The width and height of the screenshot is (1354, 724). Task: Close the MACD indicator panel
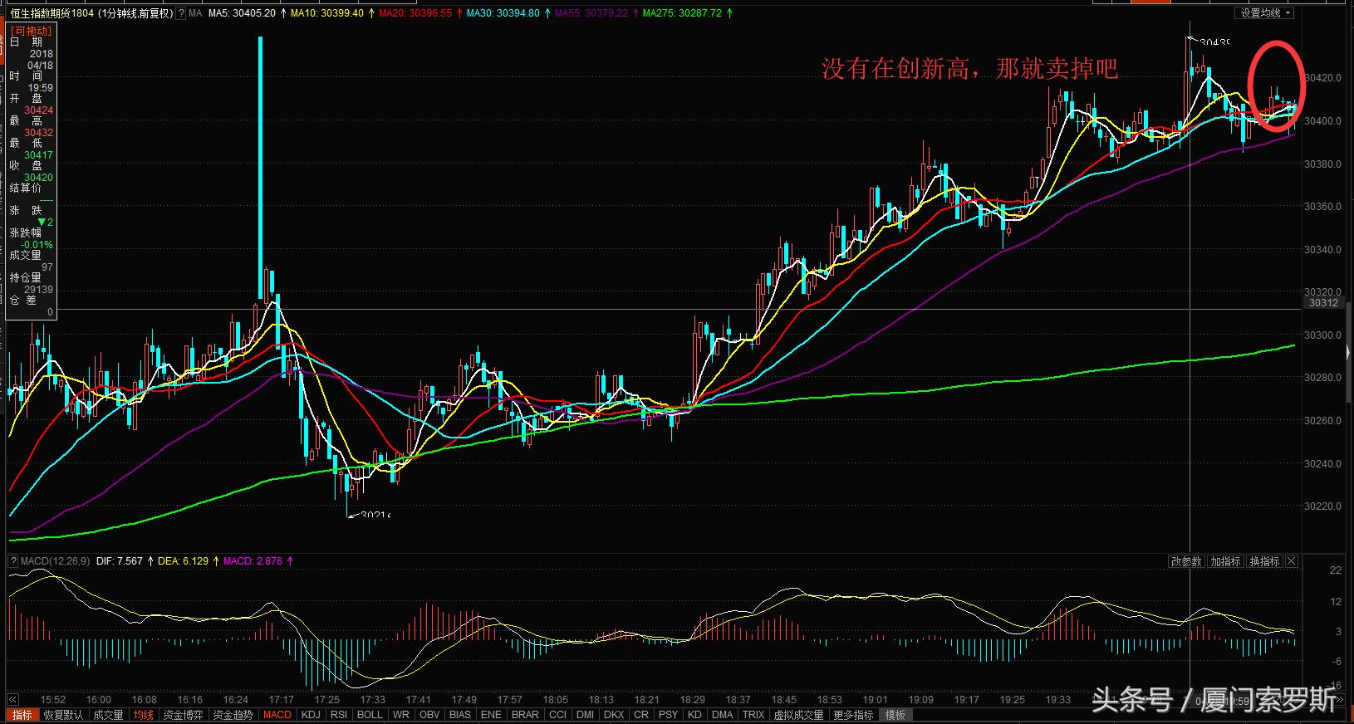click(1292, 561)
